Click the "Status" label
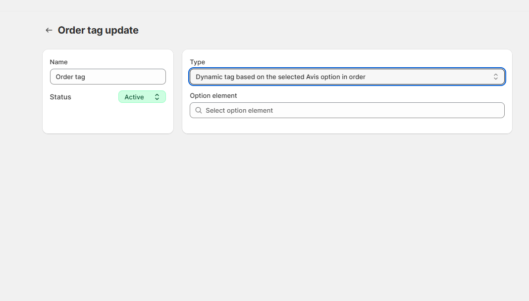529x301 pixels. (x=60, y=97)
